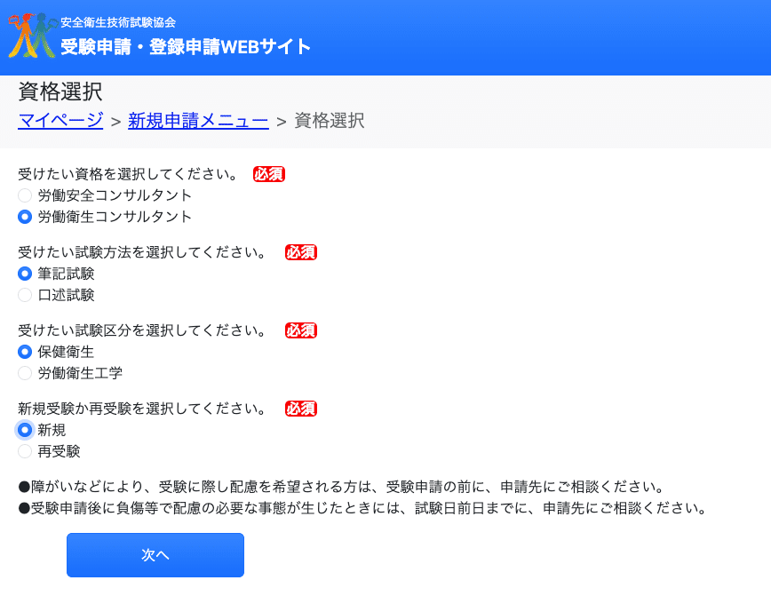Select 保健衛生 exam category
The height and width of the screenshot is (604, 771).
(25, 352)
